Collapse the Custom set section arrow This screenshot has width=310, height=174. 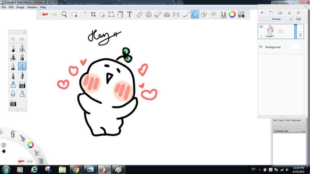coord(303,131)
